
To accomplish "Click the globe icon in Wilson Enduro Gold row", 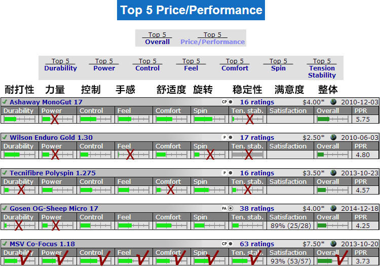I will pos(333,137).
